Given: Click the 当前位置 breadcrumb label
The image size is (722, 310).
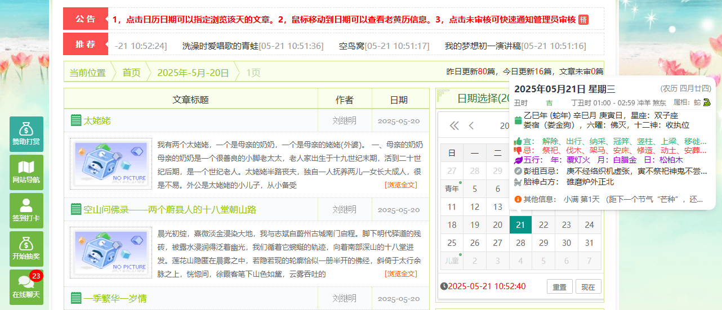Looking at the screenshot, I should pyautogui.click(x=87, y=73).
